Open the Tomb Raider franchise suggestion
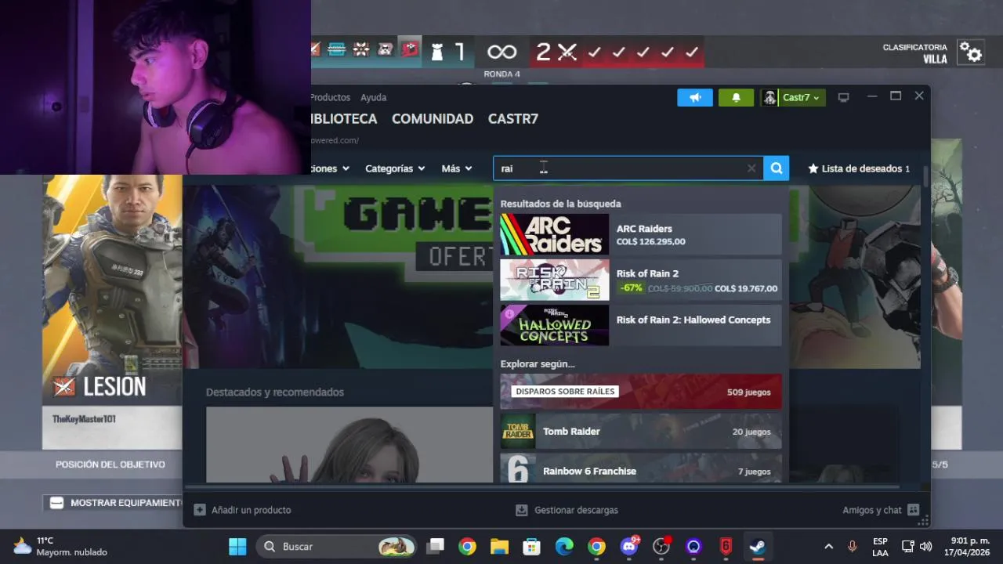This screenshot has width=1003, height=564. coord(641,432)
